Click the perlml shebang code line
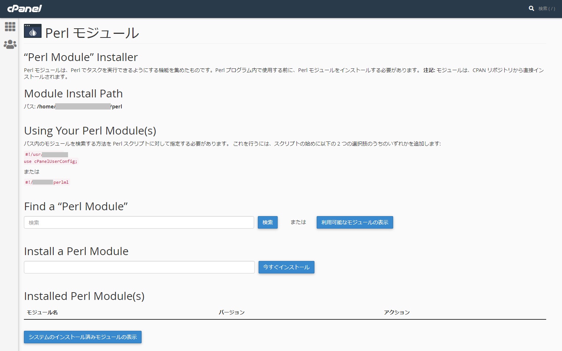Screen dimensions: 562x351 47,182
